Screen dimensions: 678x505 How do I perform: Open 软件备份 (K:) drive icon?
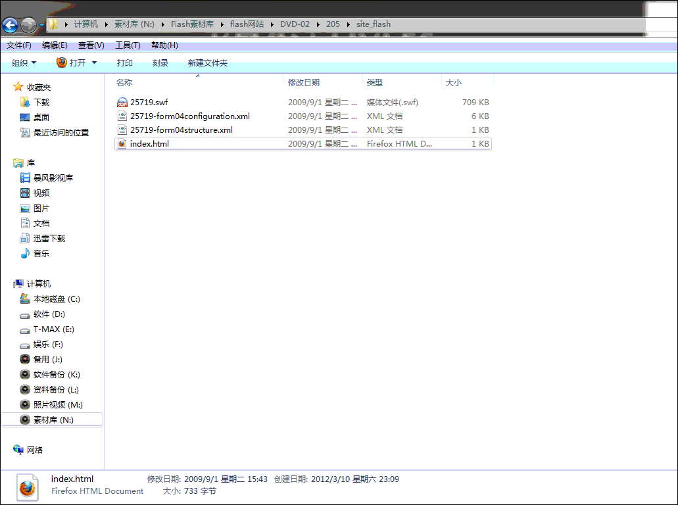coord(25,374)
